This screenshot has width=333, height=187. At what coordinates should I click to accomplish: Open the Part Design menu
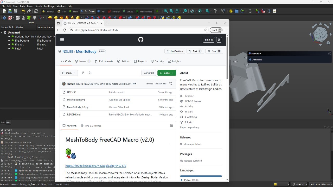[x=49, y=6]
